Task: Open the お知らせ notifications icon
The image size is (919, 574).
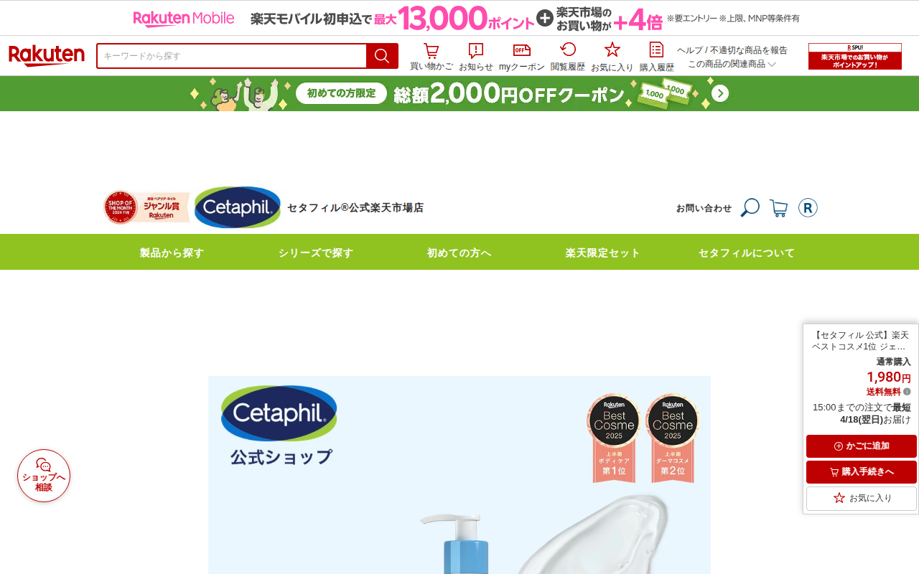Action: pos(475,57)
